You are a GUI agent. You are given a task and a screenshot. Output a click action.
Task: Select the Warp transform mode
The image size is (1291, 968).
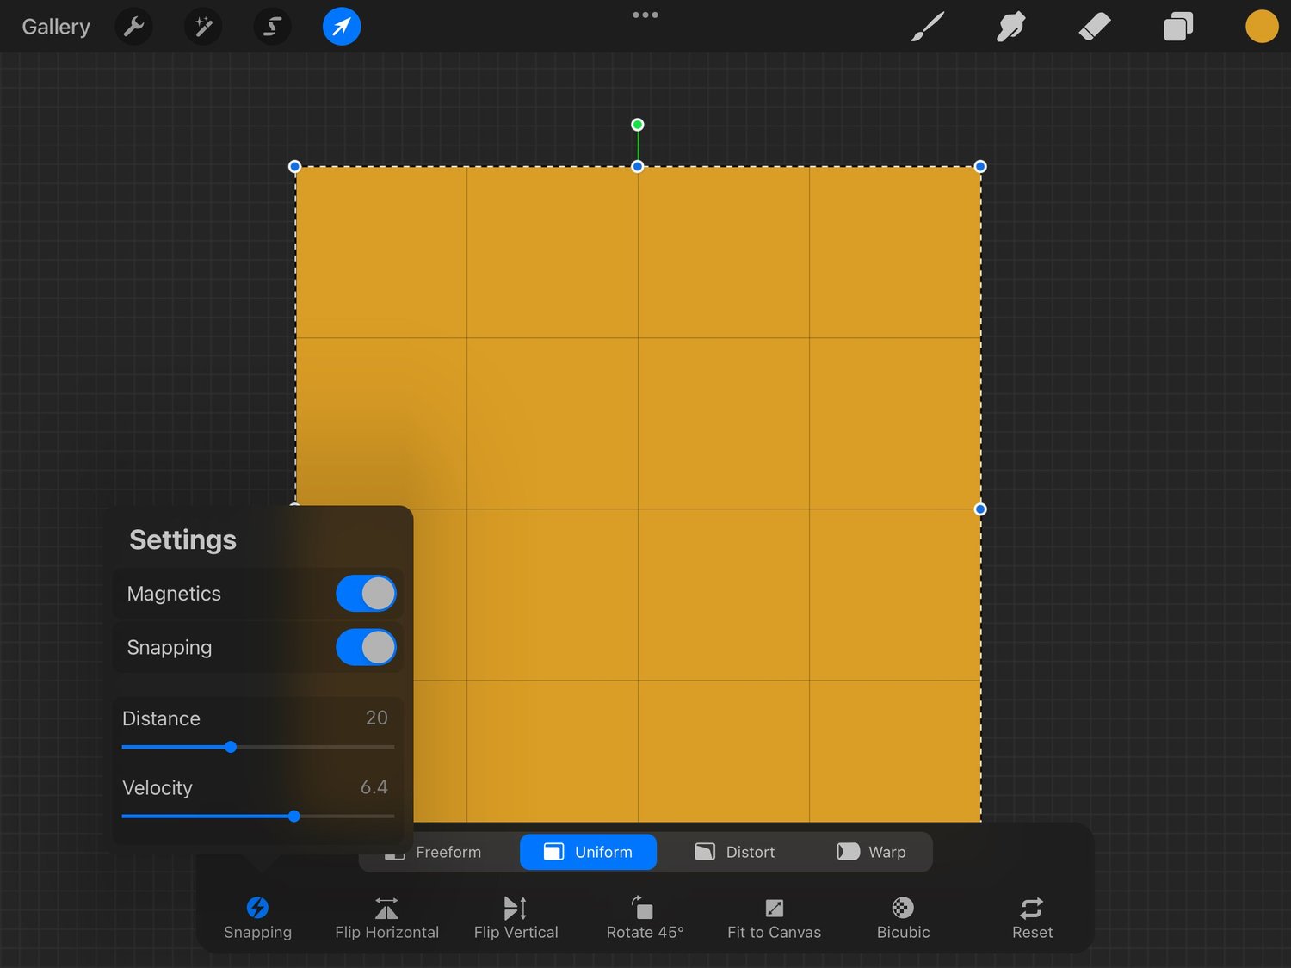pos(871,852)
